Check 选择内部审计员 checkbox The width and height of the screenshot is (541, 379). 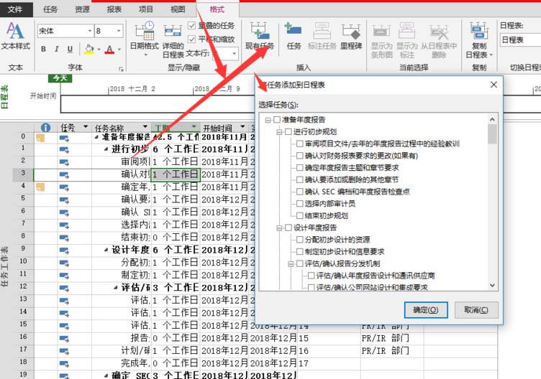(299, 203)
